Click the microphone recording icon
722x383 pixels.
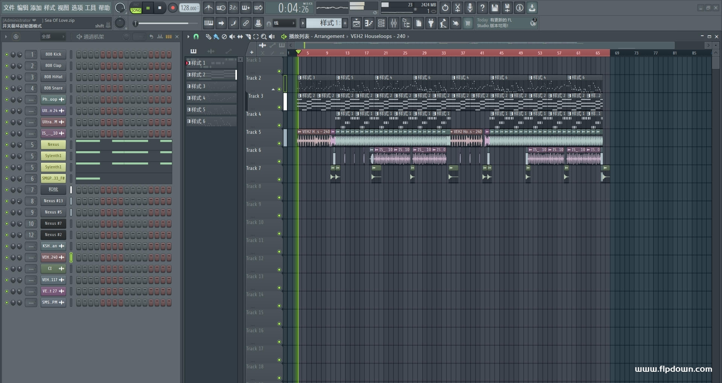tap(470, 8)
